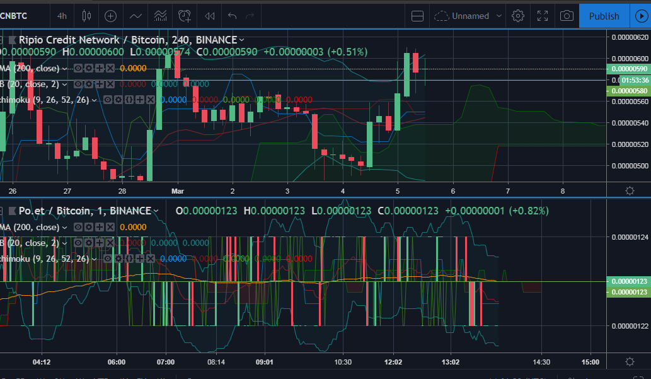This screenshot has height=379, width=651.
Task: Enter fullscreen mode
Action: pyautogui.click(x=542, y=16)
